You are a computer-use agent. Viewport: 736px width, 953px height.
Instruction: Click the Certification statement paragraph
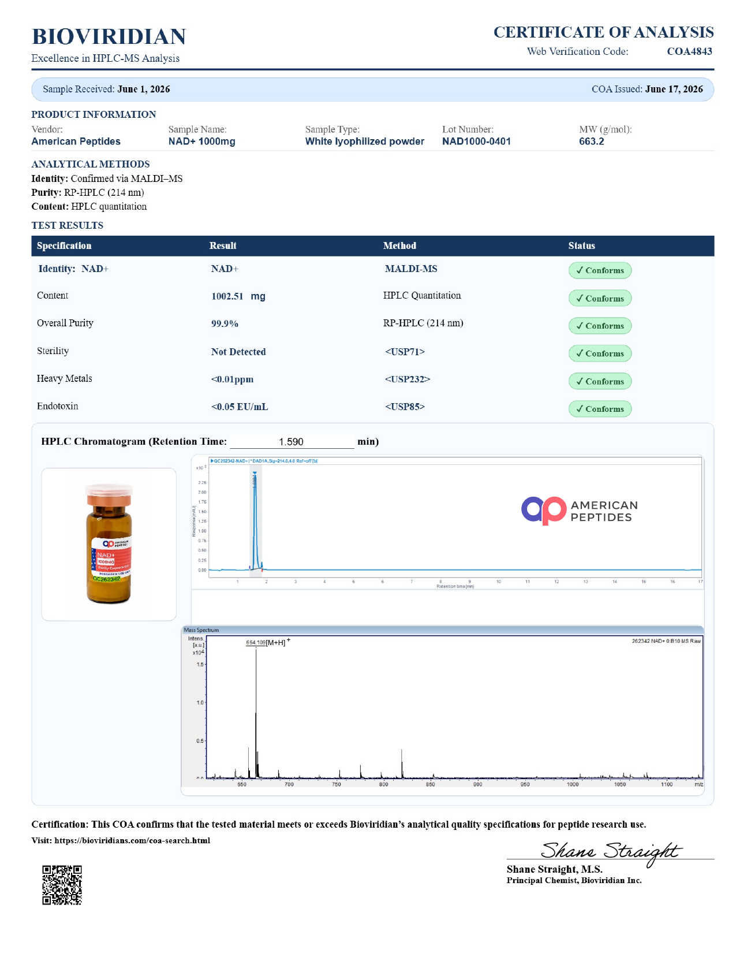(x=339, y=824)
